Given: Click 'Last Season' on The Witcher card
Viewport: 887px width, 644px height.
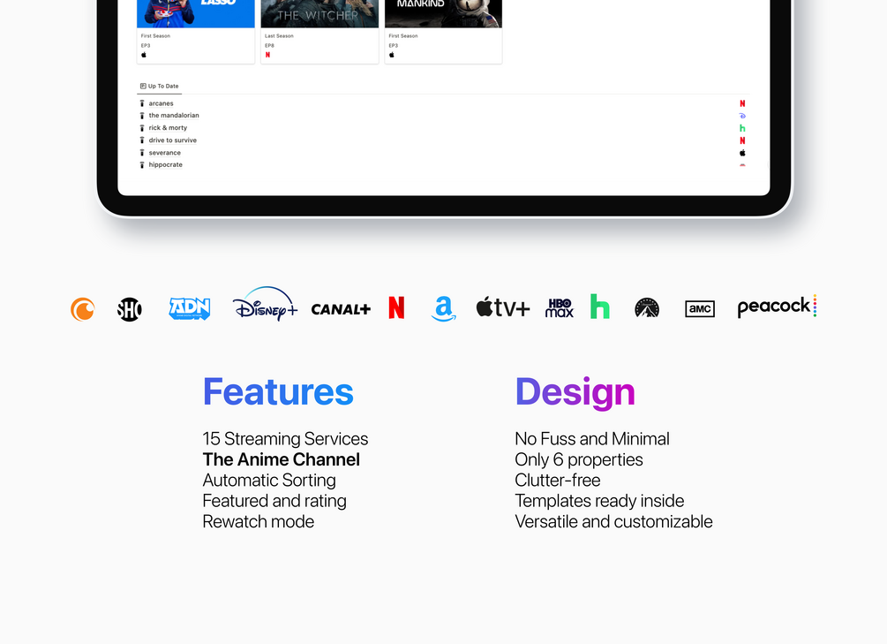Looking at the screenshot, I should coord(279,35).
